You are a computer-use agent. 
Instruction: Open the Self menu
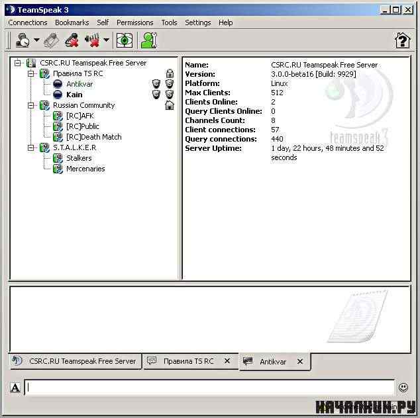pyautogui.click(x=103, y=22)
